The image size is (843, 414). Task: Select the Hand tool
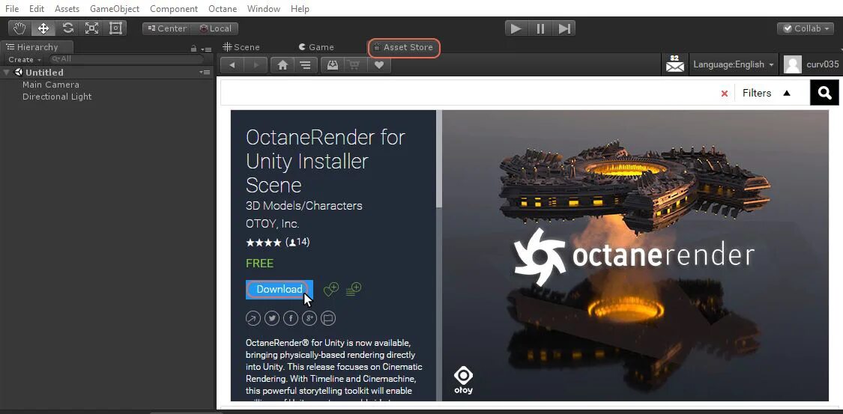[x=20, y=28]
